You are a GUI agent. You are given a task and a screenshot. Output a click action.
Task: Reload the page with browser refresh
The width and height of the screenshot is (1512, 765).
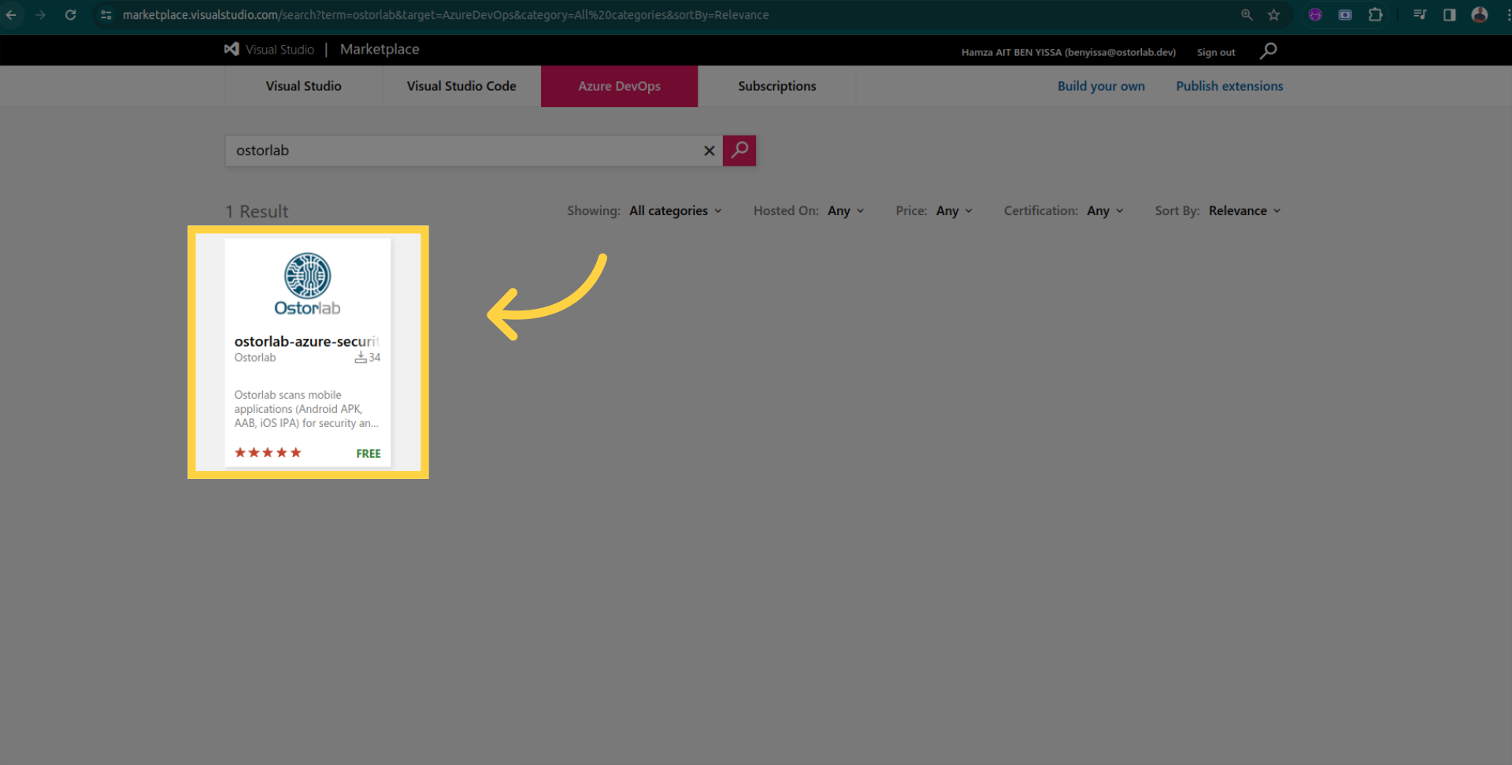click(70, 15)
